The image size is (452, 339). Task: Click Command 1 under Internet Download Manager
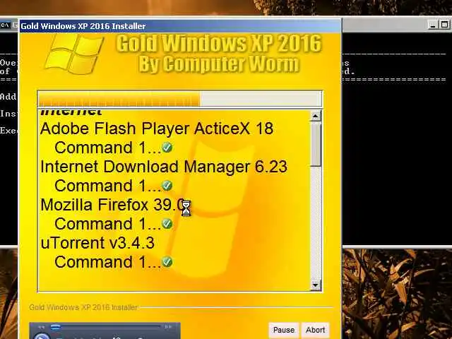tap(107, 186)
